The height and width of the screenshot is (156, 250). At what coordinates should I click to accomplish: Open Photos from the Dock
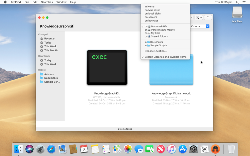128,149
